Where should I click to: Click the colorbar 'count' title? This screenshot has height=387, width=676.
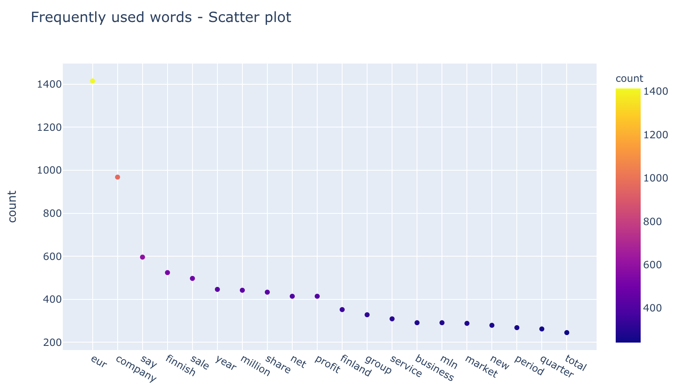629,78
